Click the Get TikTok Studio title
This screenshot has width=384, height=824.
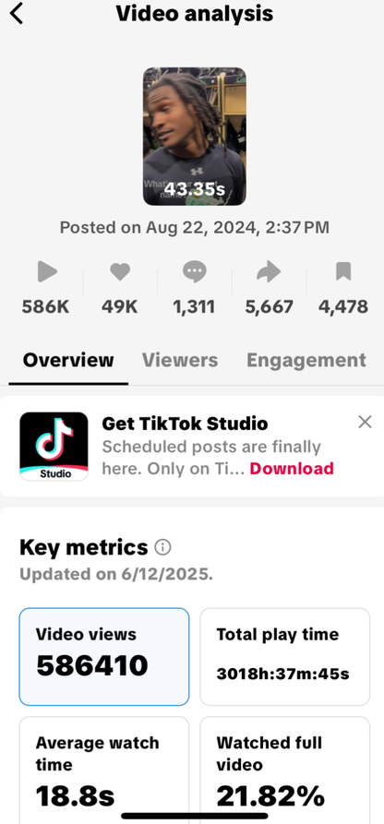pyautogui.click(x=185, y=423)
